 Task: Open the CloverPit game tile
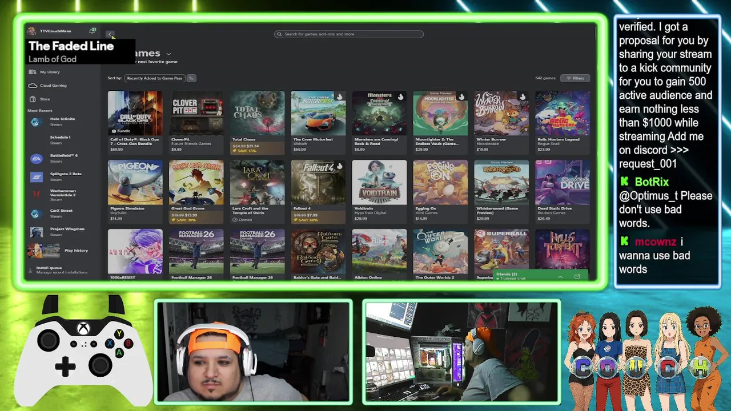(x=196, y=122)
